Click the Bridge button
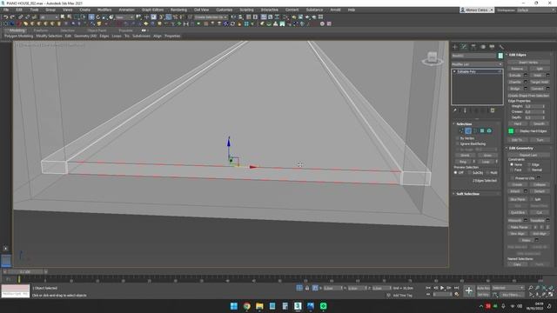This screenshot has height=313, width=557. coord(515,89)
